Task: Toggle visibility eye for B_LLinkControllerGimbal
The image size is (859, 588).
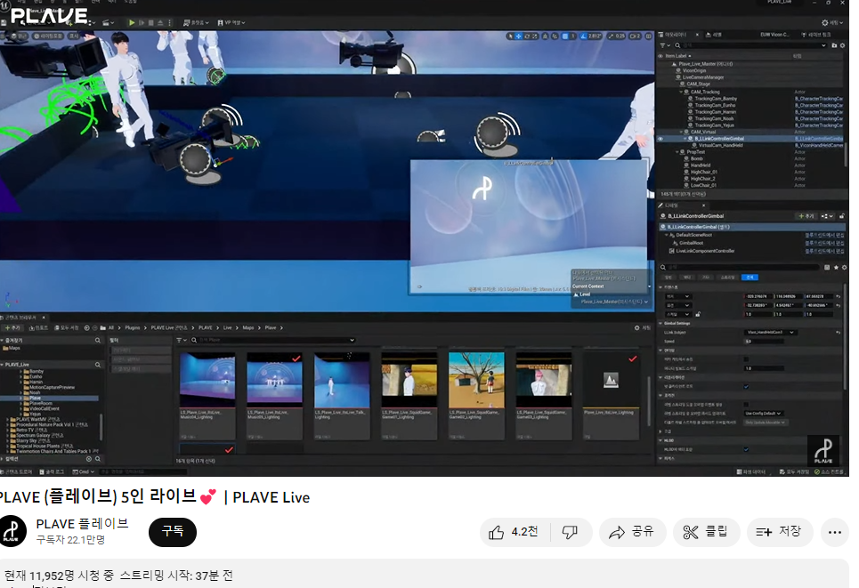Action: [660, 139]
